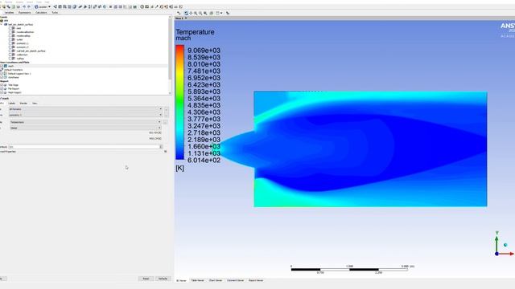Click the Color Map toolbar icon
The height and width of the screenshot is (289, 515).
click(105, 7)
